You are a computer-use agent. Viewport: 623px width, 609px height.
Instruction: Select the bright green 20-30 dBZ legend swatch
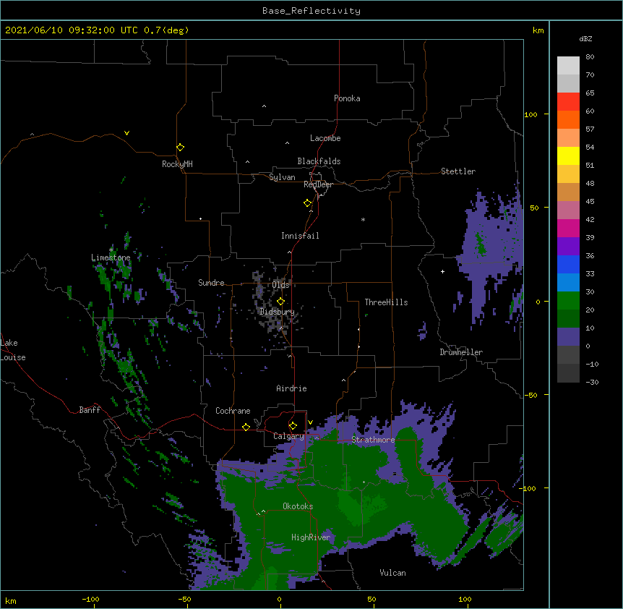tap(568, 301)
